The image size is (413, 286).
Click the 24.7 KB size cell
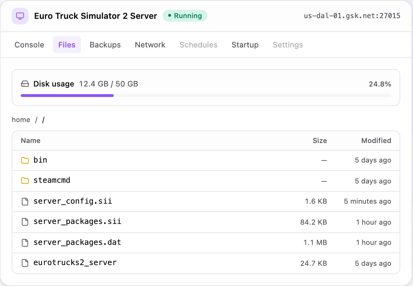coord(313,263)
